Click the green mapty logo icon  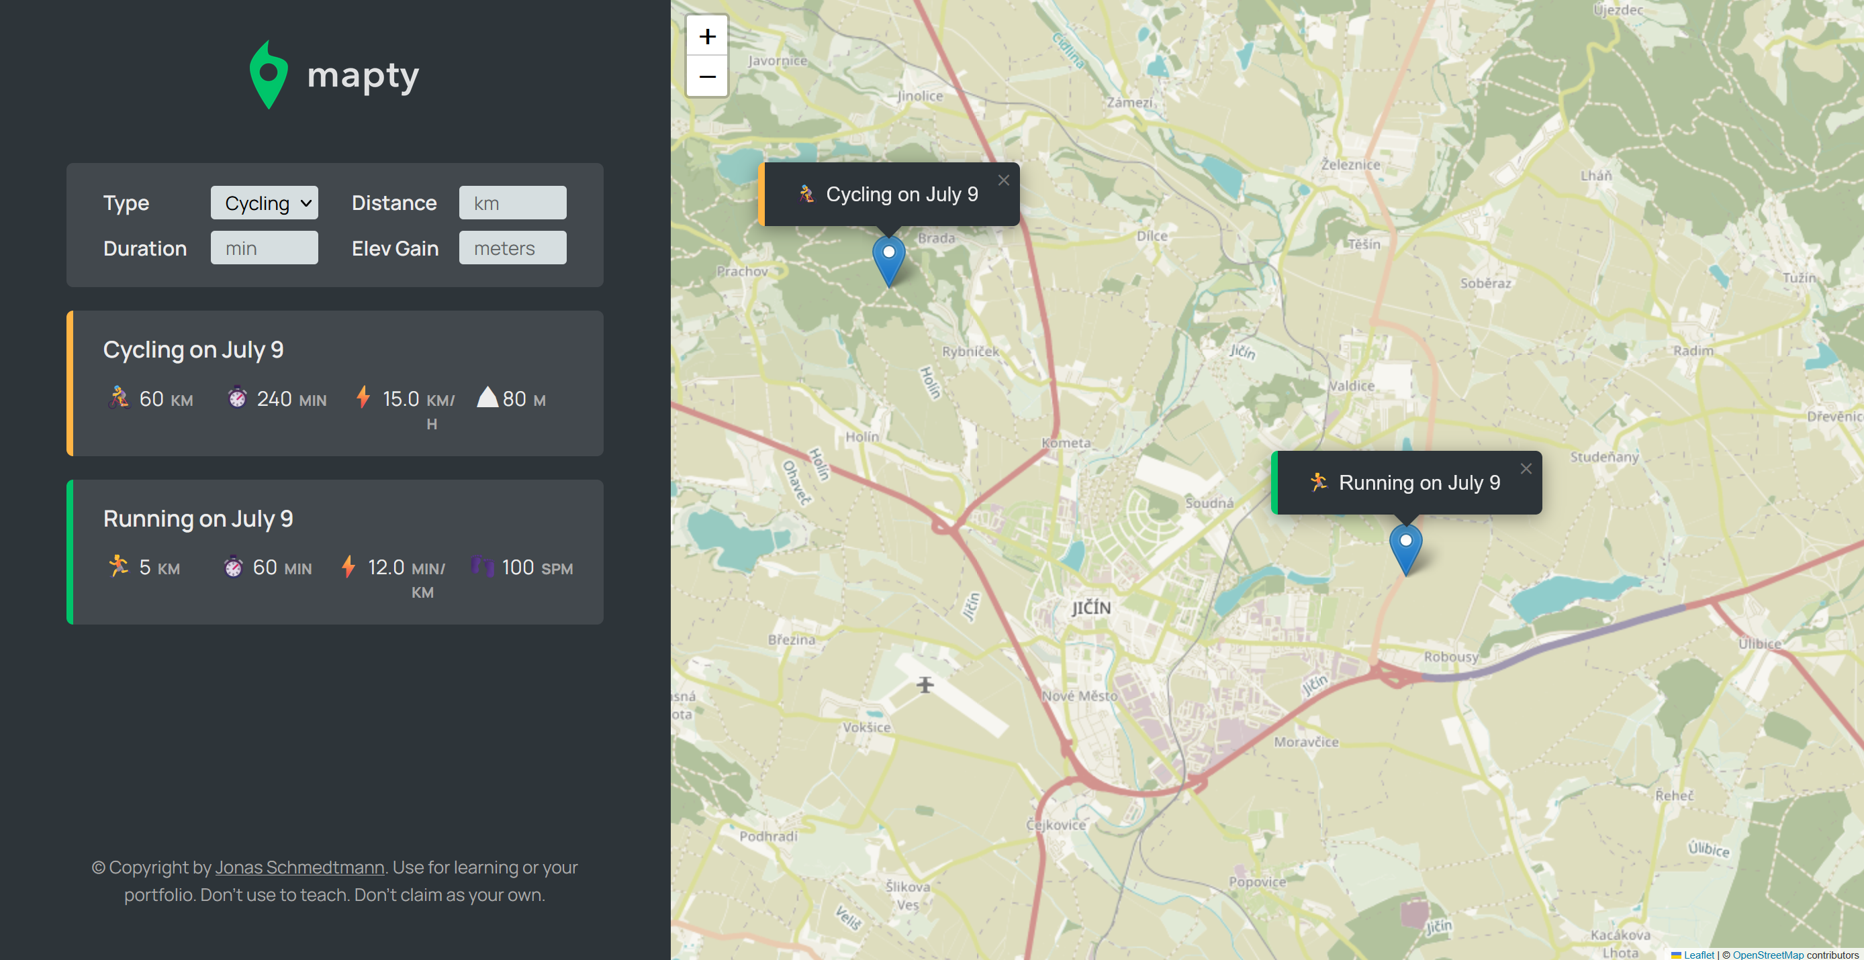click(x=269, y=75)
